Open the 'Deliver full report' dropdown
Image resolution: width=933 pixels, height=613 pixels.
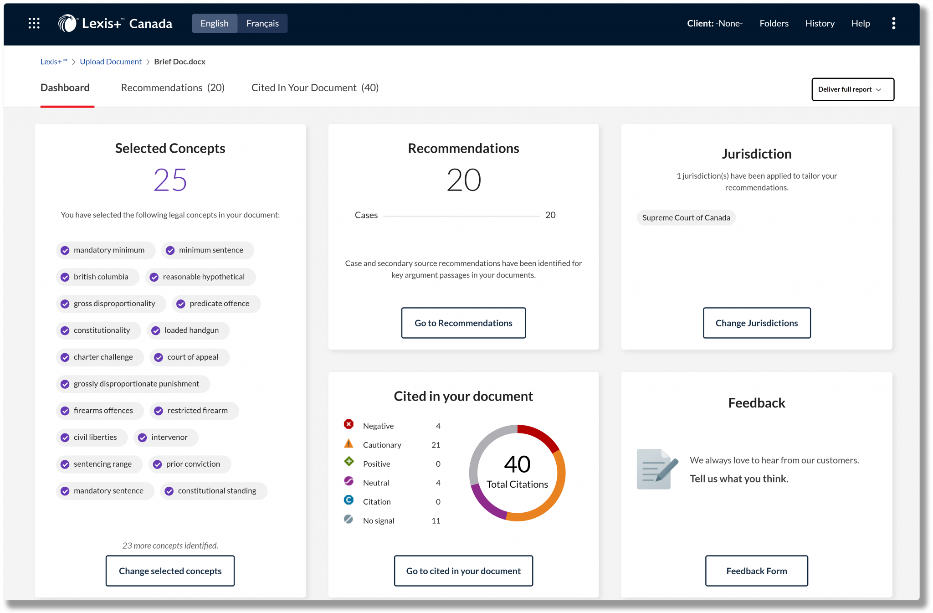(x=852, y=89)
